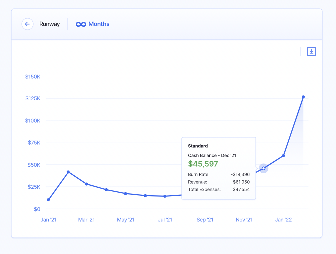This screenshot has width=336, height=254.
Task: Select the May '21 data point
Action: coord(125,193)
